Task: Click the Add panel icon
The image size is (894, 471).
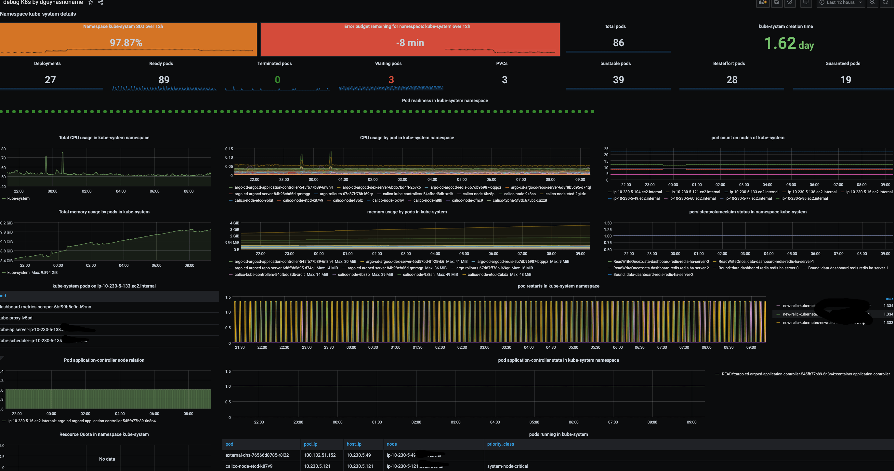Action: pyautogui.click(x=762, y=3)
